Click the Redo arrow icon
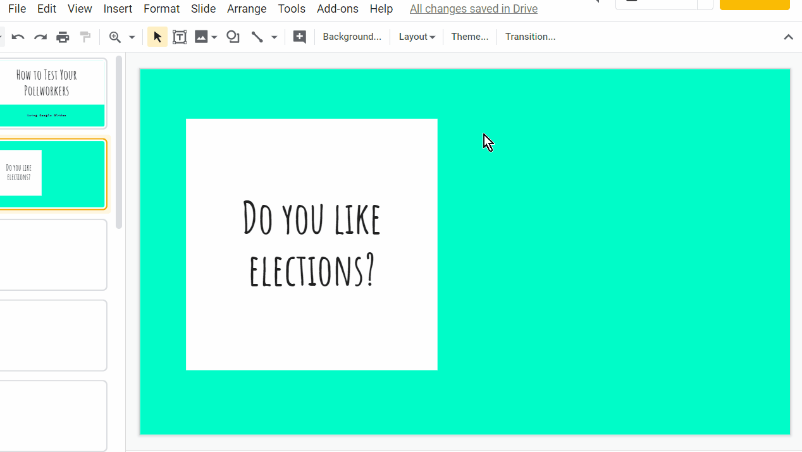 pos(40,37)
